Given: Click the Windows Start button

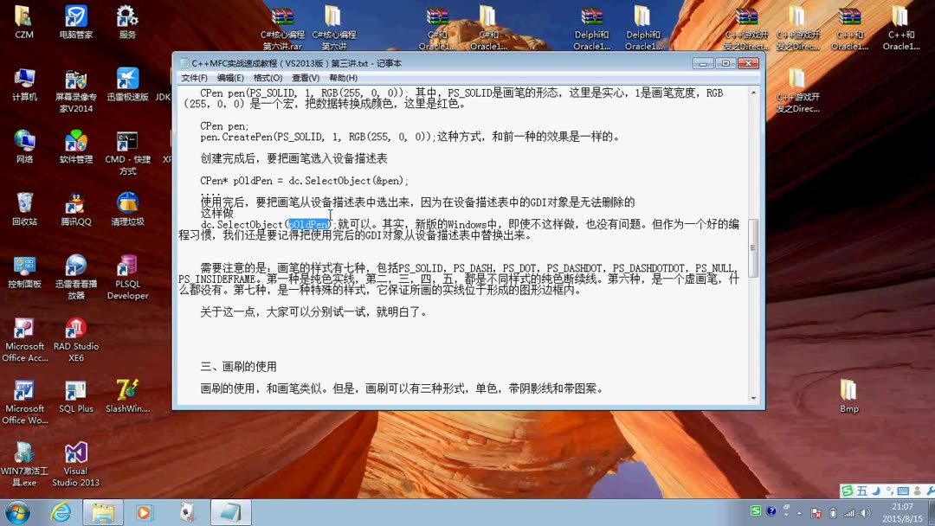Looking at the screenshot, I should click(x=16, y=512).
